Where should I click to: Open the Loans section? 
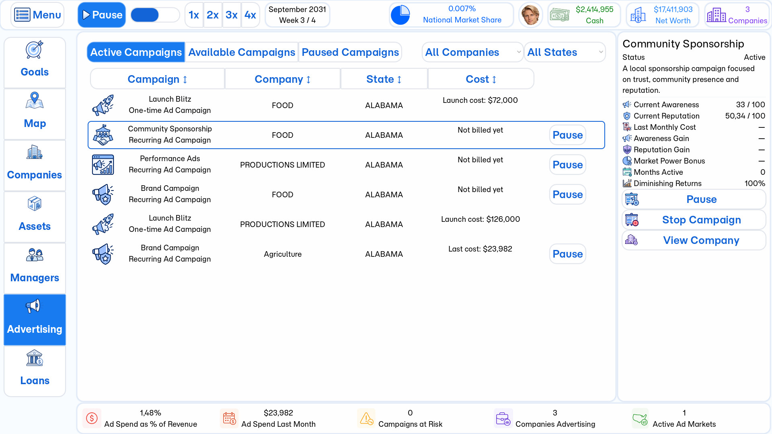35,371
